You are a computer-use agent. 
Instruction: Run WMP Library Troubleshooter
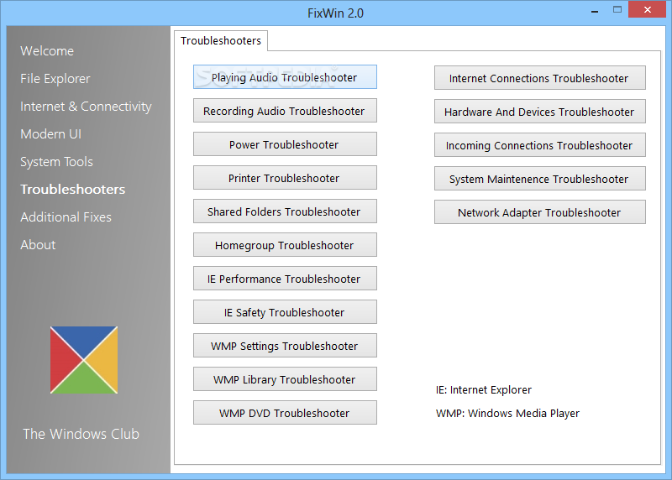[x=285, y=379]
